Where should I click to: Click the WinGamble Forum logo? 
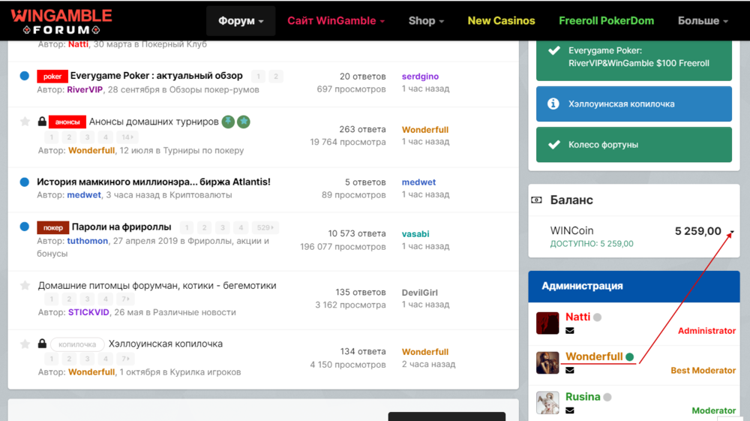click(x=61, y=21)
